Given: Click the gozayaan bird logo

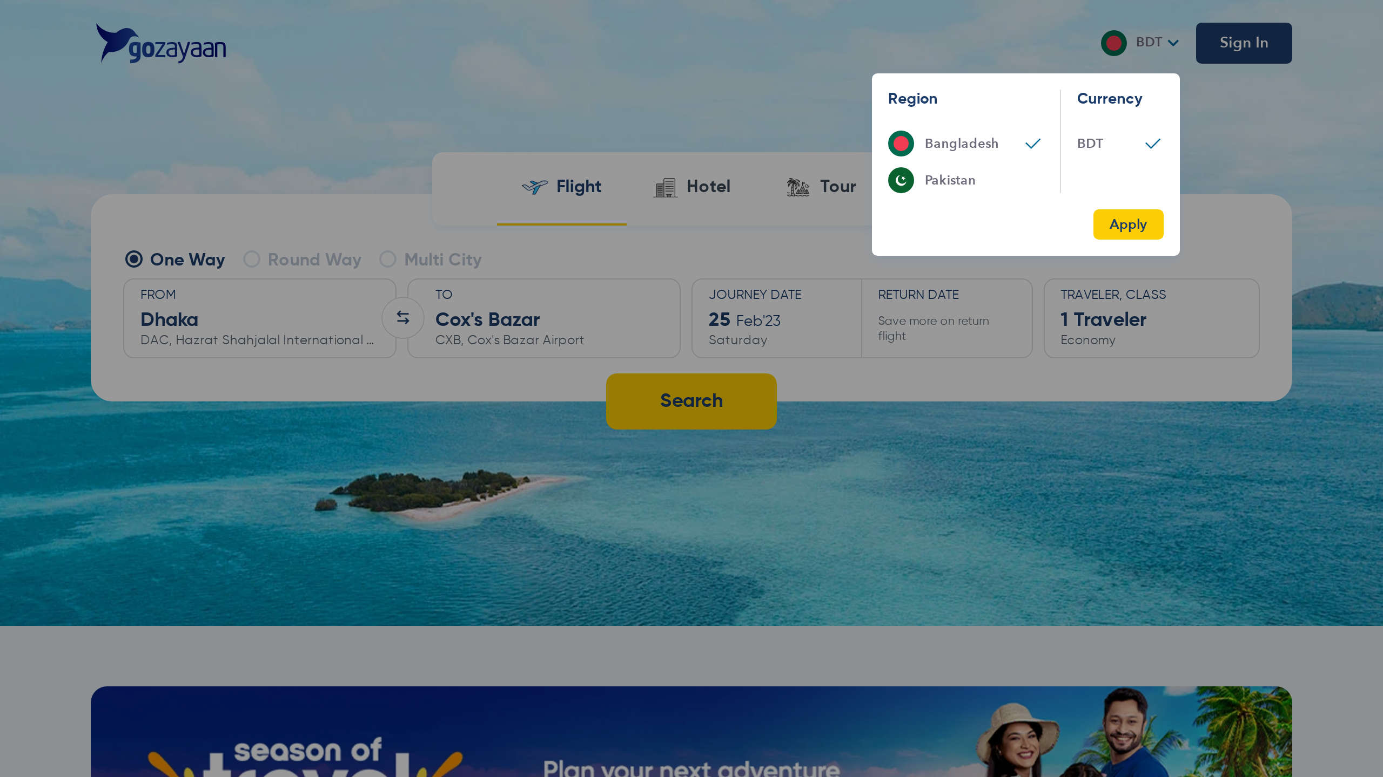Looking at the screenshot, I should coord(161,43).
